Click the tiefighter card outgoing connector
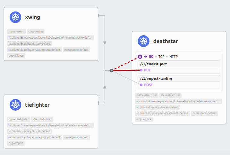 click(x=98, y=103)
